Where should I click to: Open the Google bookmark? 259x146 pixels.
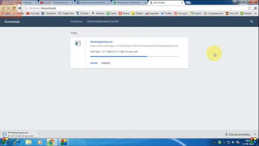pyautogui.click(x=18, y=13)
